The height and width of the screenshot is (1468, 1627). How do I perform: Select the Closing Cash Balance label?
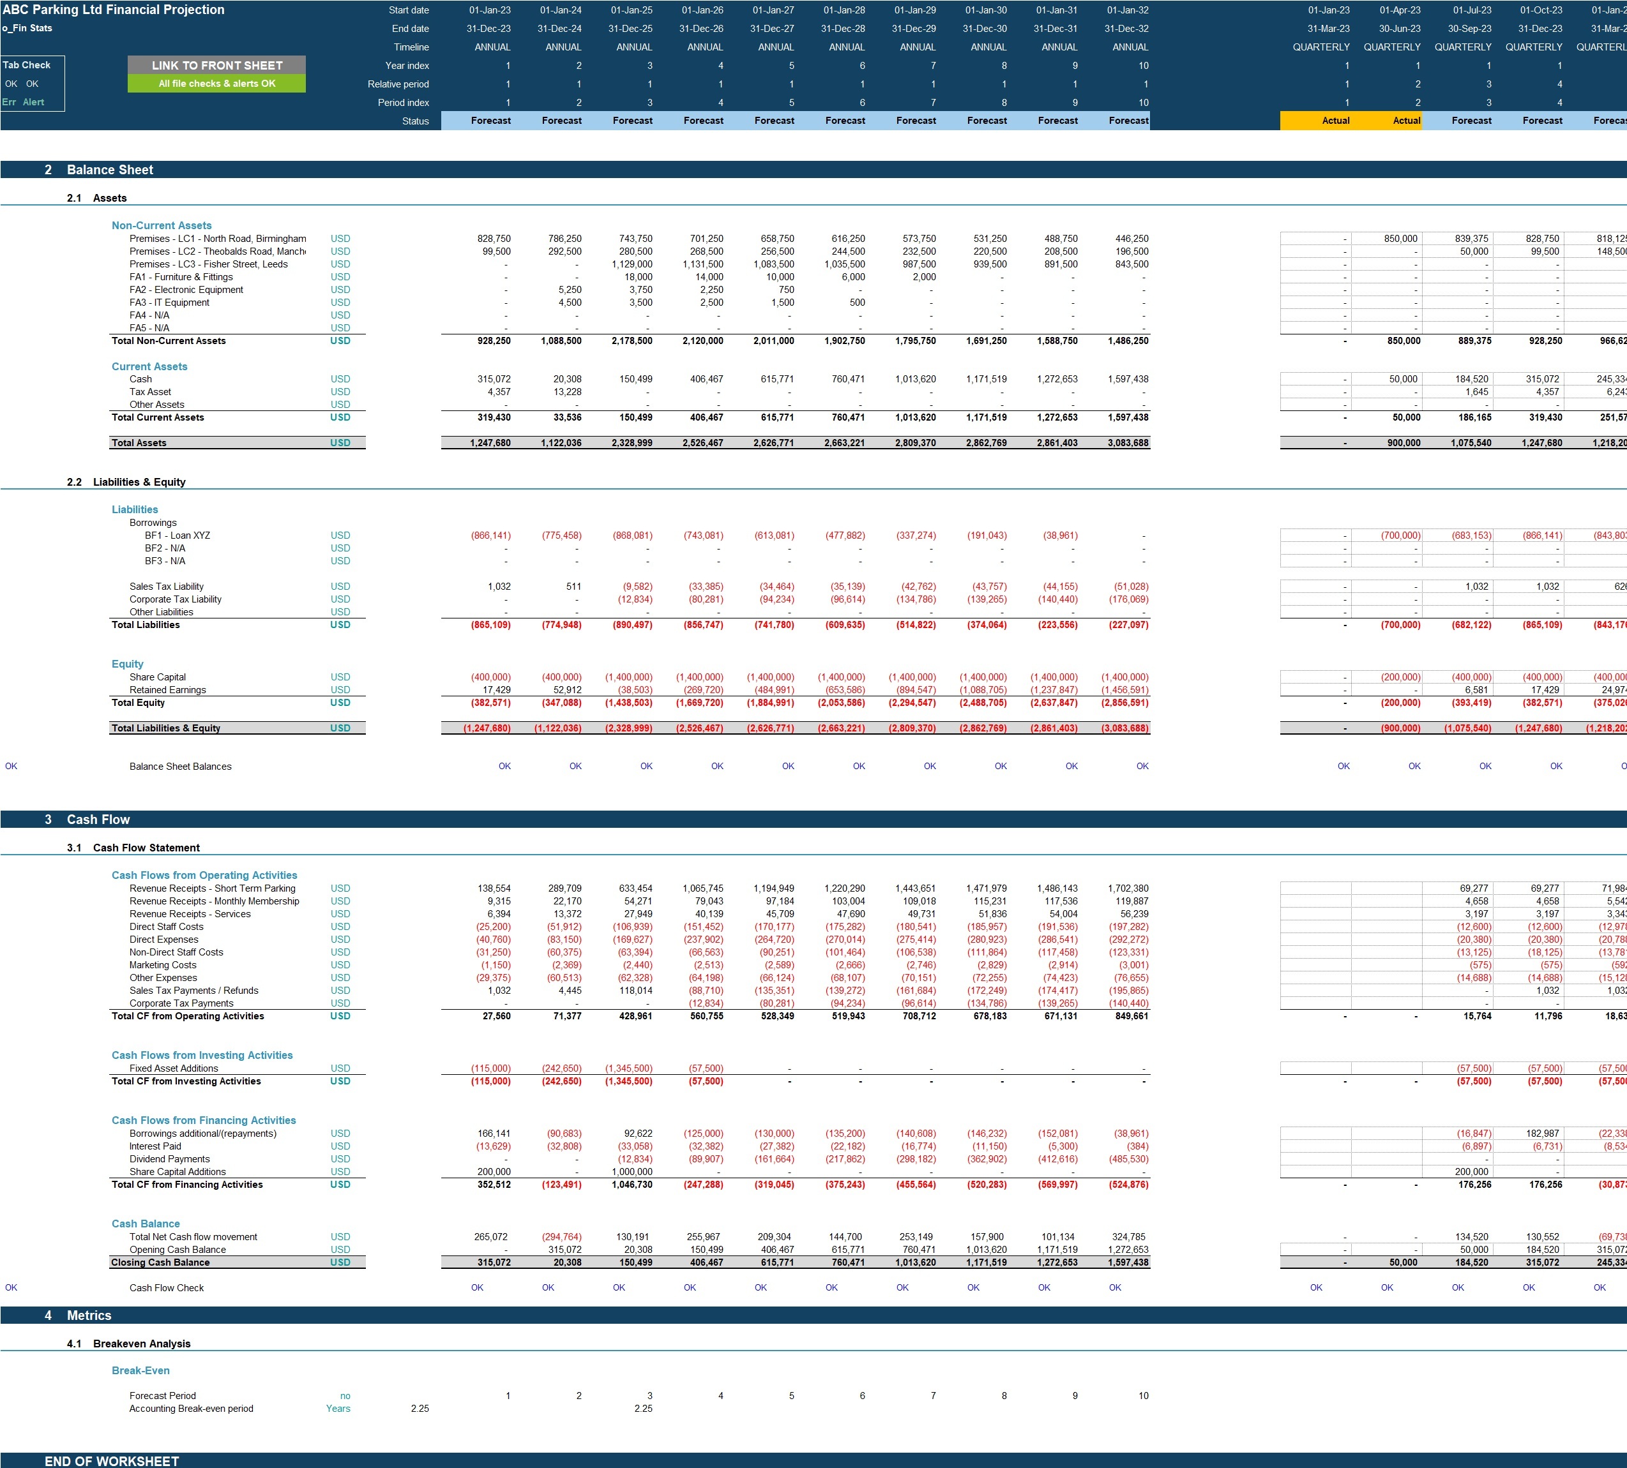(160, 1263)
